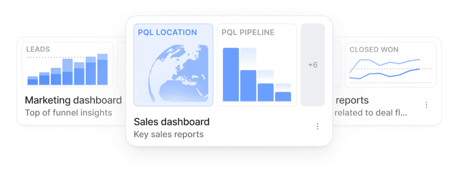Click the 'Key sales reports' subtitle
Image resolution: width=456 pixels, height=178 pixels.
pos(169,134)
